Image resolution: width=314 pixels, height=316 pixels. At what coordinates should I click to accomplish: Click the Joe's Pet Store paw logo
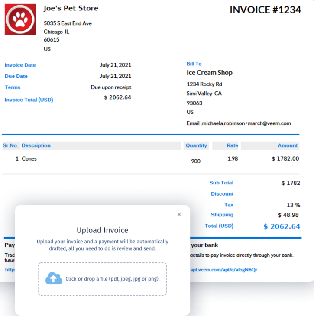tap(20, 20)
